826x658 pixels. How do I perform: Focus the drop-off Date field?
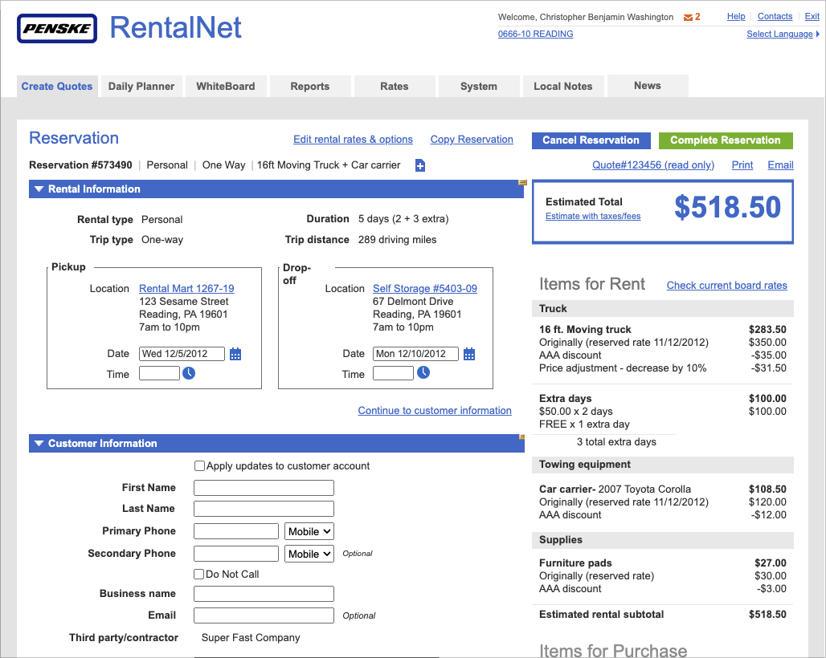(x=415, y=354)
